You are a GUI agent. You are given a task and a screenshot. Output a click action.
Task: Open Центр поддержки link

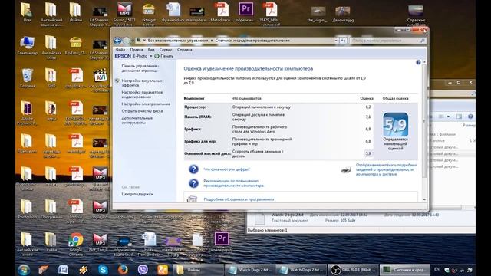[x=137, y=194]
